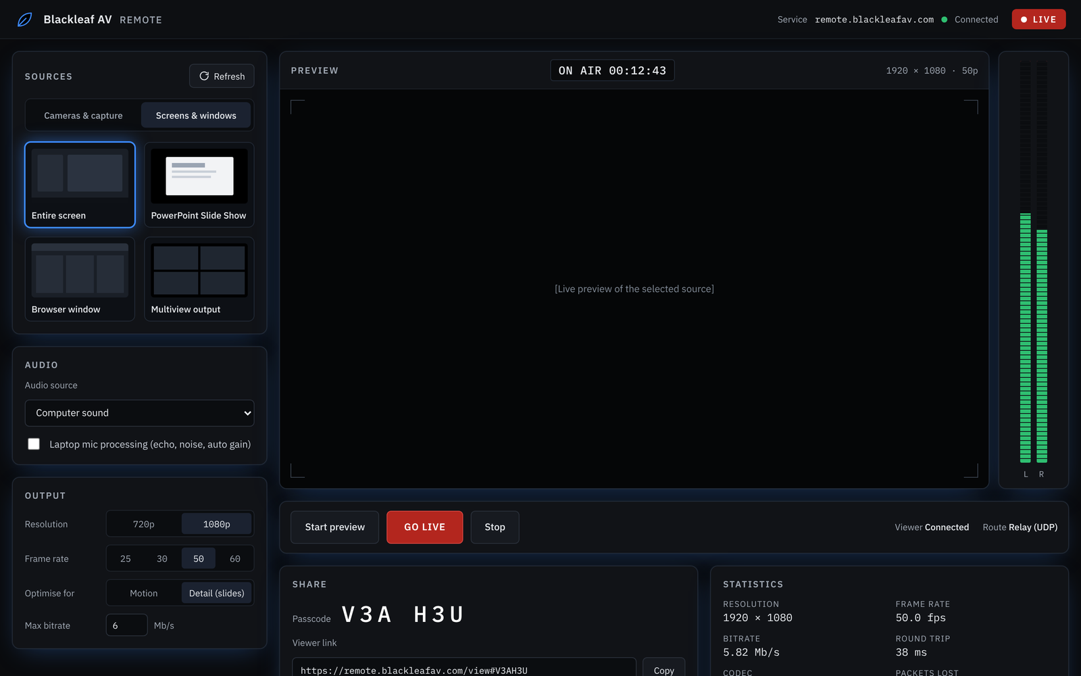Image resolution: width=1081 pixels, height=676 pixels.
Task: Select the Browser window source
Action: point(80,279)
